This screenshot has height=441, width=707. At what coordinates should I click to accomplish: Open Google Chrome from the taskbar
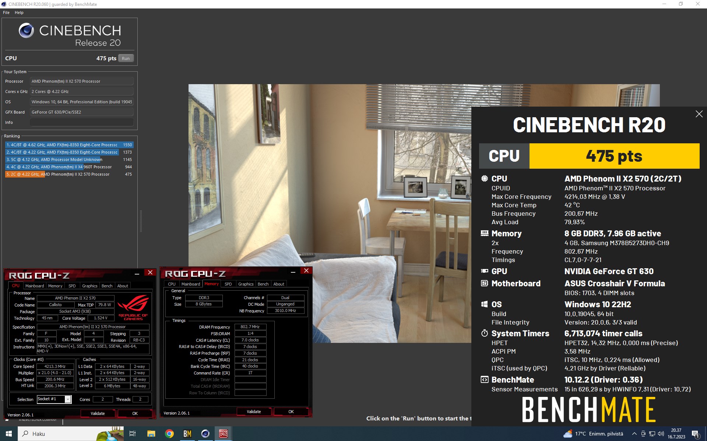coord(169,434)
